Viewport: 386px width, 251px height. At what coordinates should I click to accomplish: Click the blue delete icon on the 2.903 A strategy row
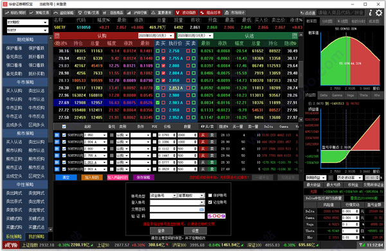(57, 169)
